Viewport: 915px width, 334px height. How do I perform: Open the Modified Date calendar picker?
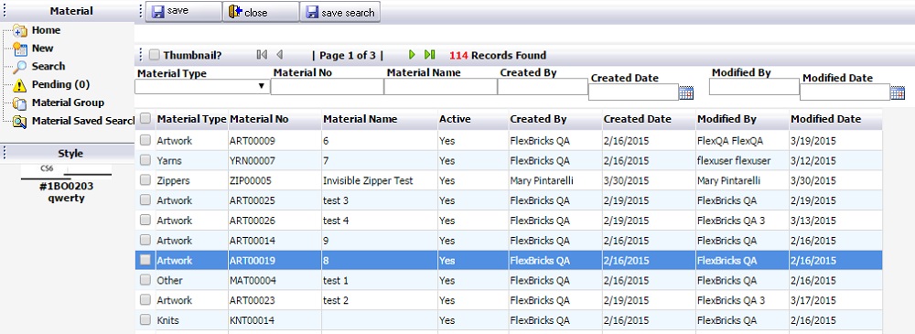pyautogui.click(x=898, y=92)
